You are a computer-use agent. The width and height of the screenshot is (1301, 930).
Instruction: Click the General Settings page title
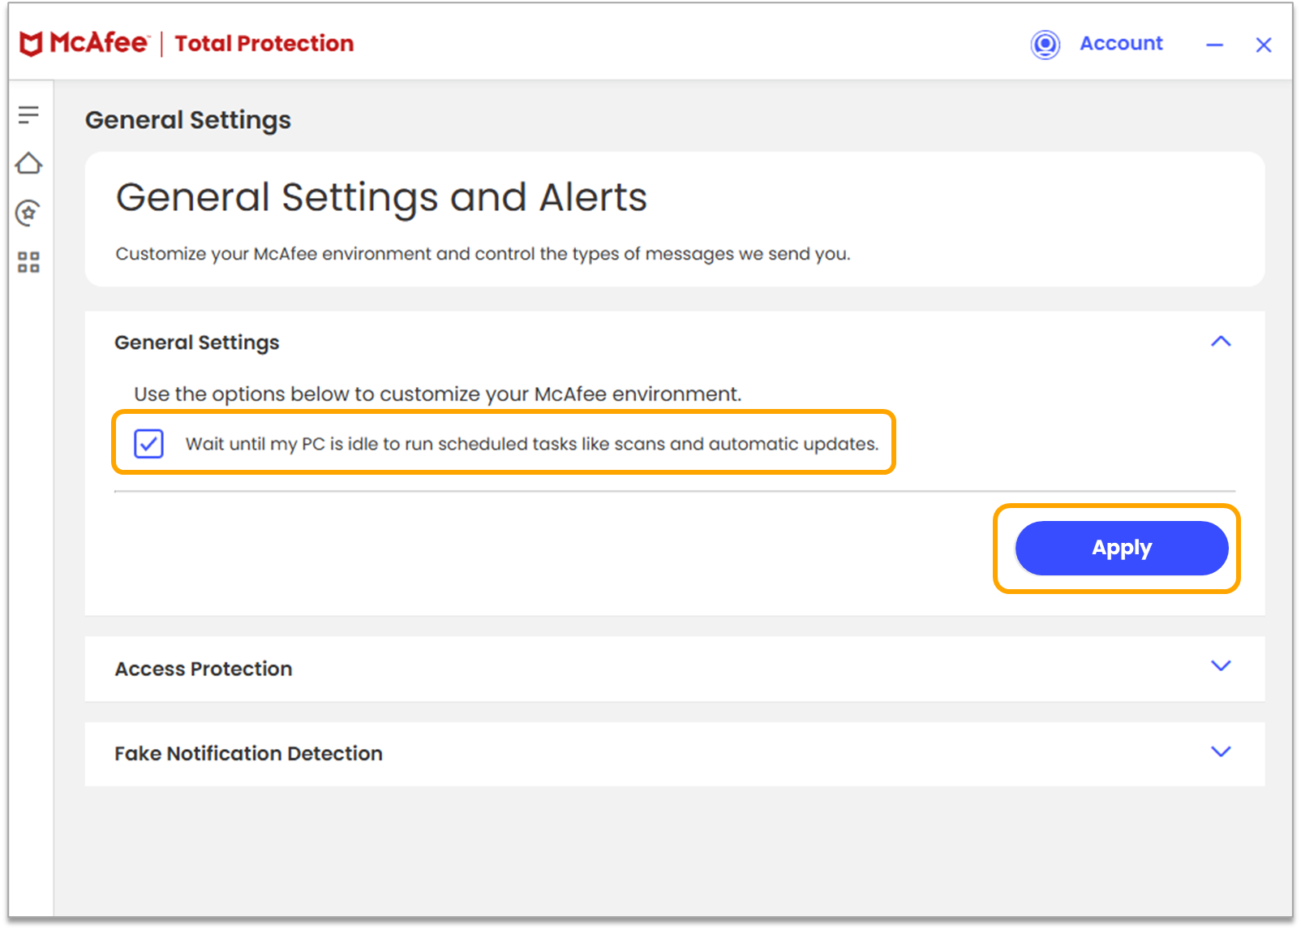tap(187, 119)
